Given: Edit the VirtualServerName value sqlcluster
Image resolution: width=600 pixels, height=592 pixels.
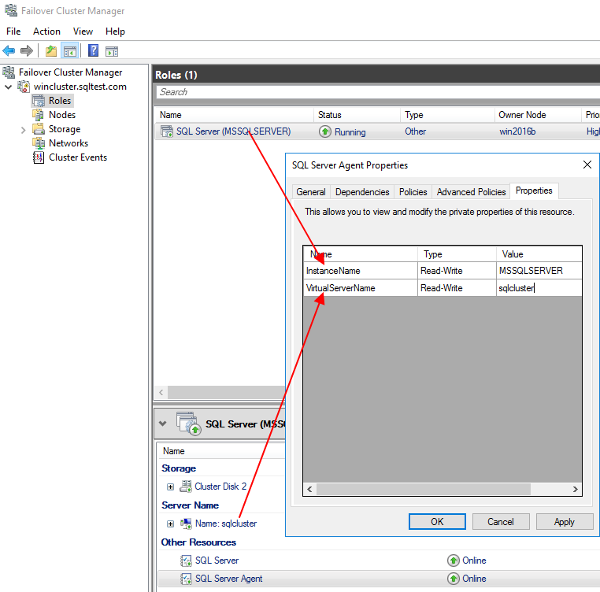Looking at the screenshot, I should point(539,288).
